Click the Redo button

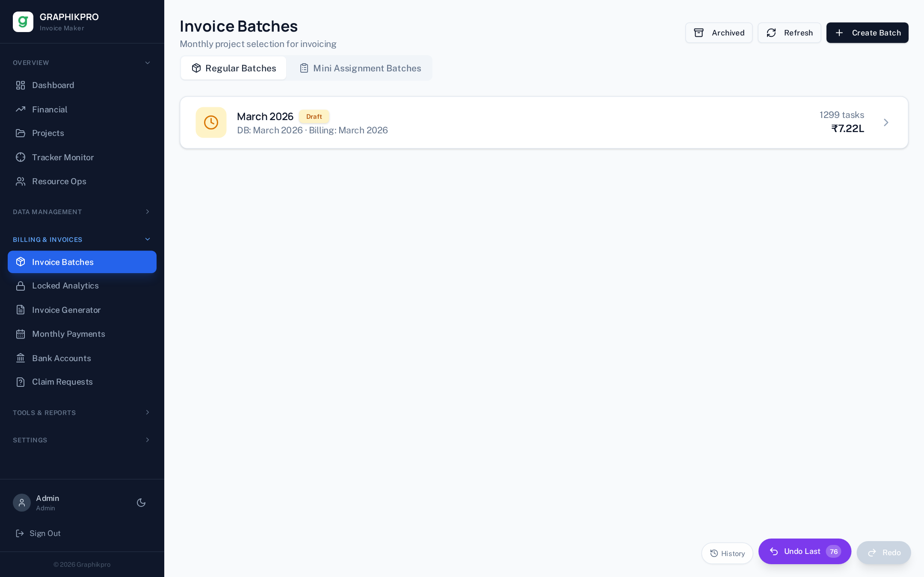884,553
